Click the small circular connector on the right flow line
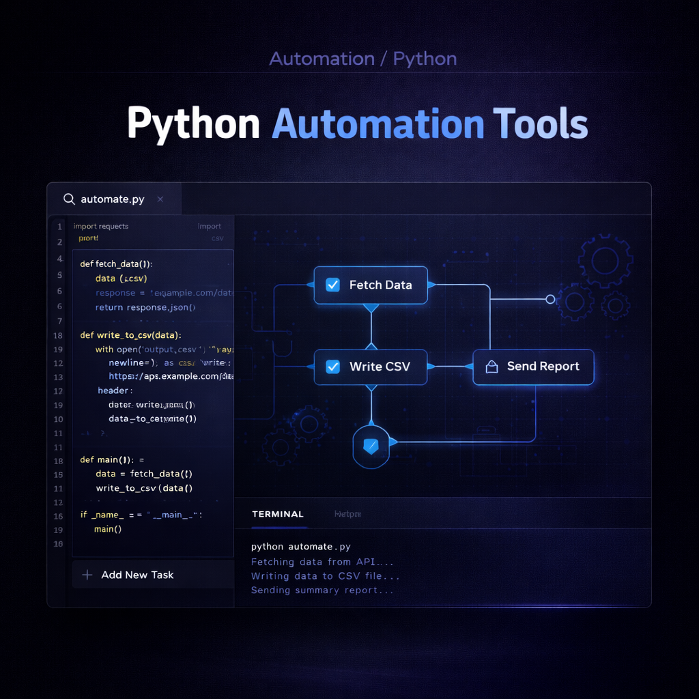Viewport: 699px width, 699px height. point(550,298)
